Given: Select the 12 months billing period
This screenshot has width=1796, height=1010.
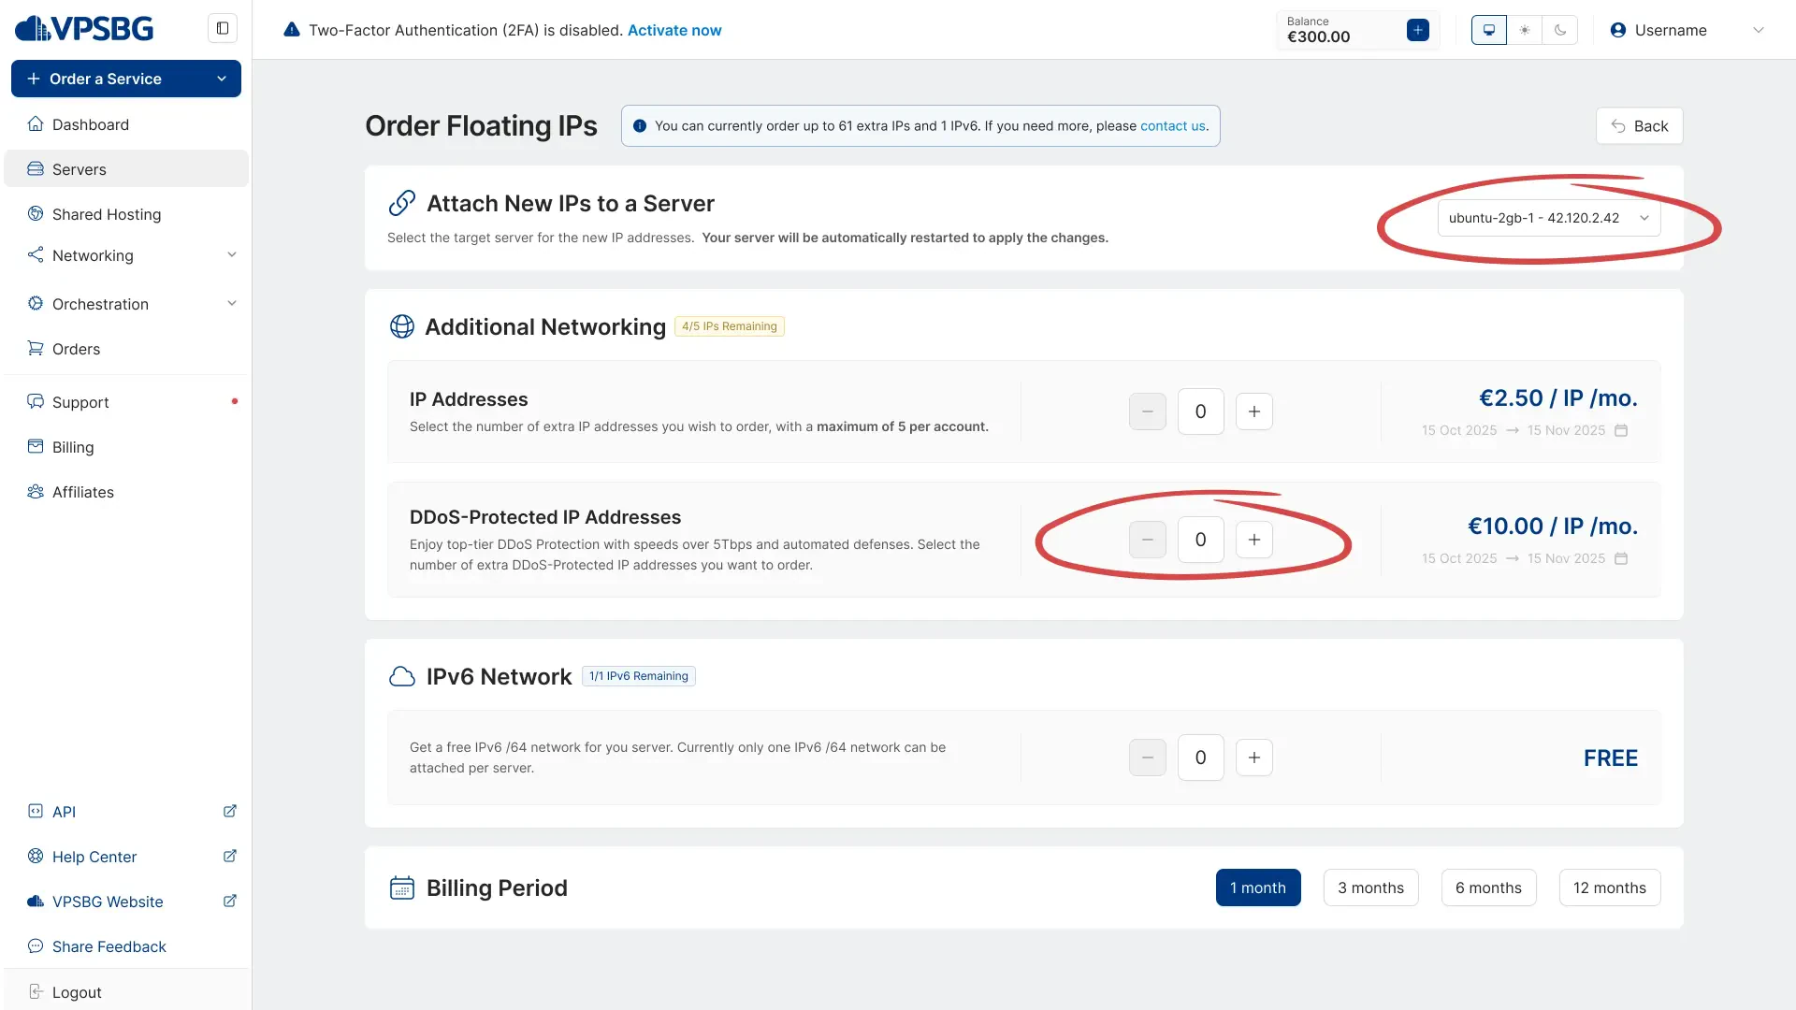Looking at the screenshot, I should [1609, 887].
